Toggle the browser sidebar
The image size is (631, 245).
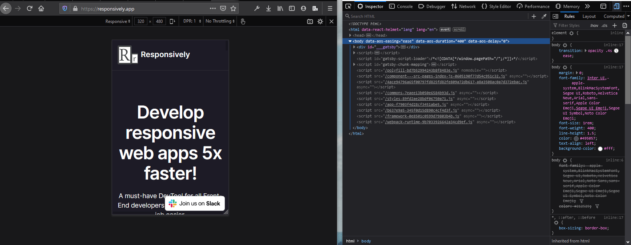[x=292, y=8]
